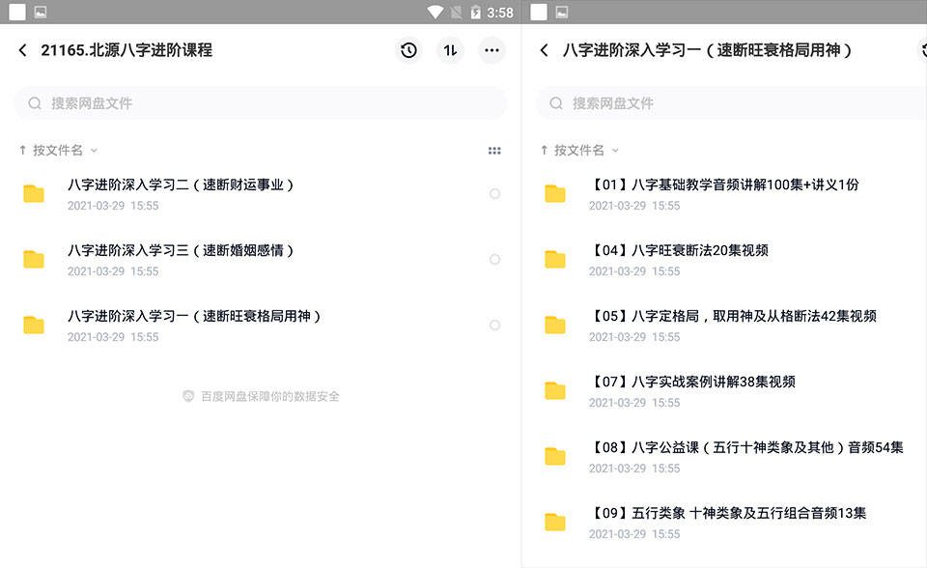Select radio for 八字进阶深入学习一（速断旺衰格局用神）
The height and width of the screenshot is (568, 927).
pos(494,325)
